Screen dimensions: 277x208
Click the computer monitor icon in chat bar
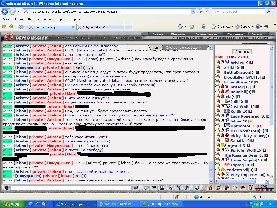click(x=162, y=187)
